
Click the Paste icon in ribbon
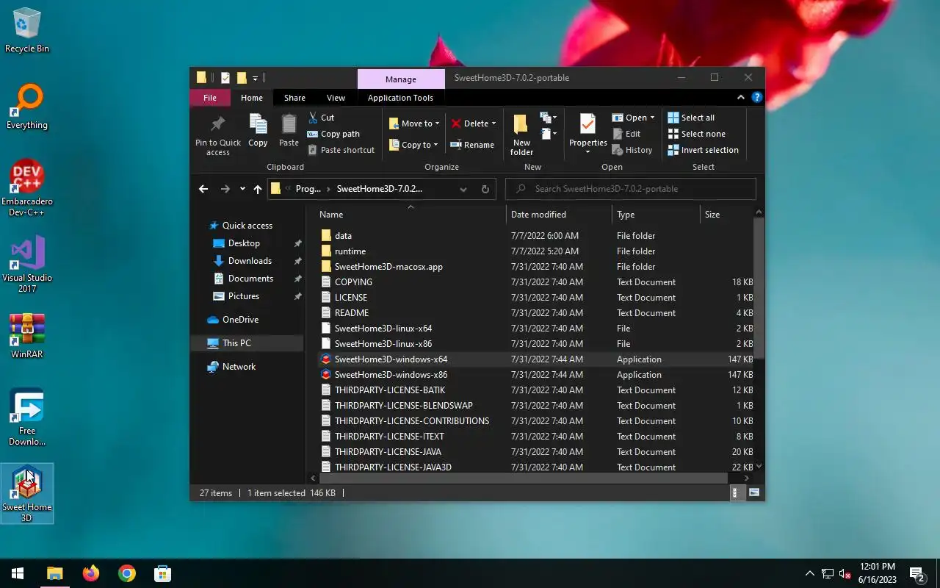(289, 131)
